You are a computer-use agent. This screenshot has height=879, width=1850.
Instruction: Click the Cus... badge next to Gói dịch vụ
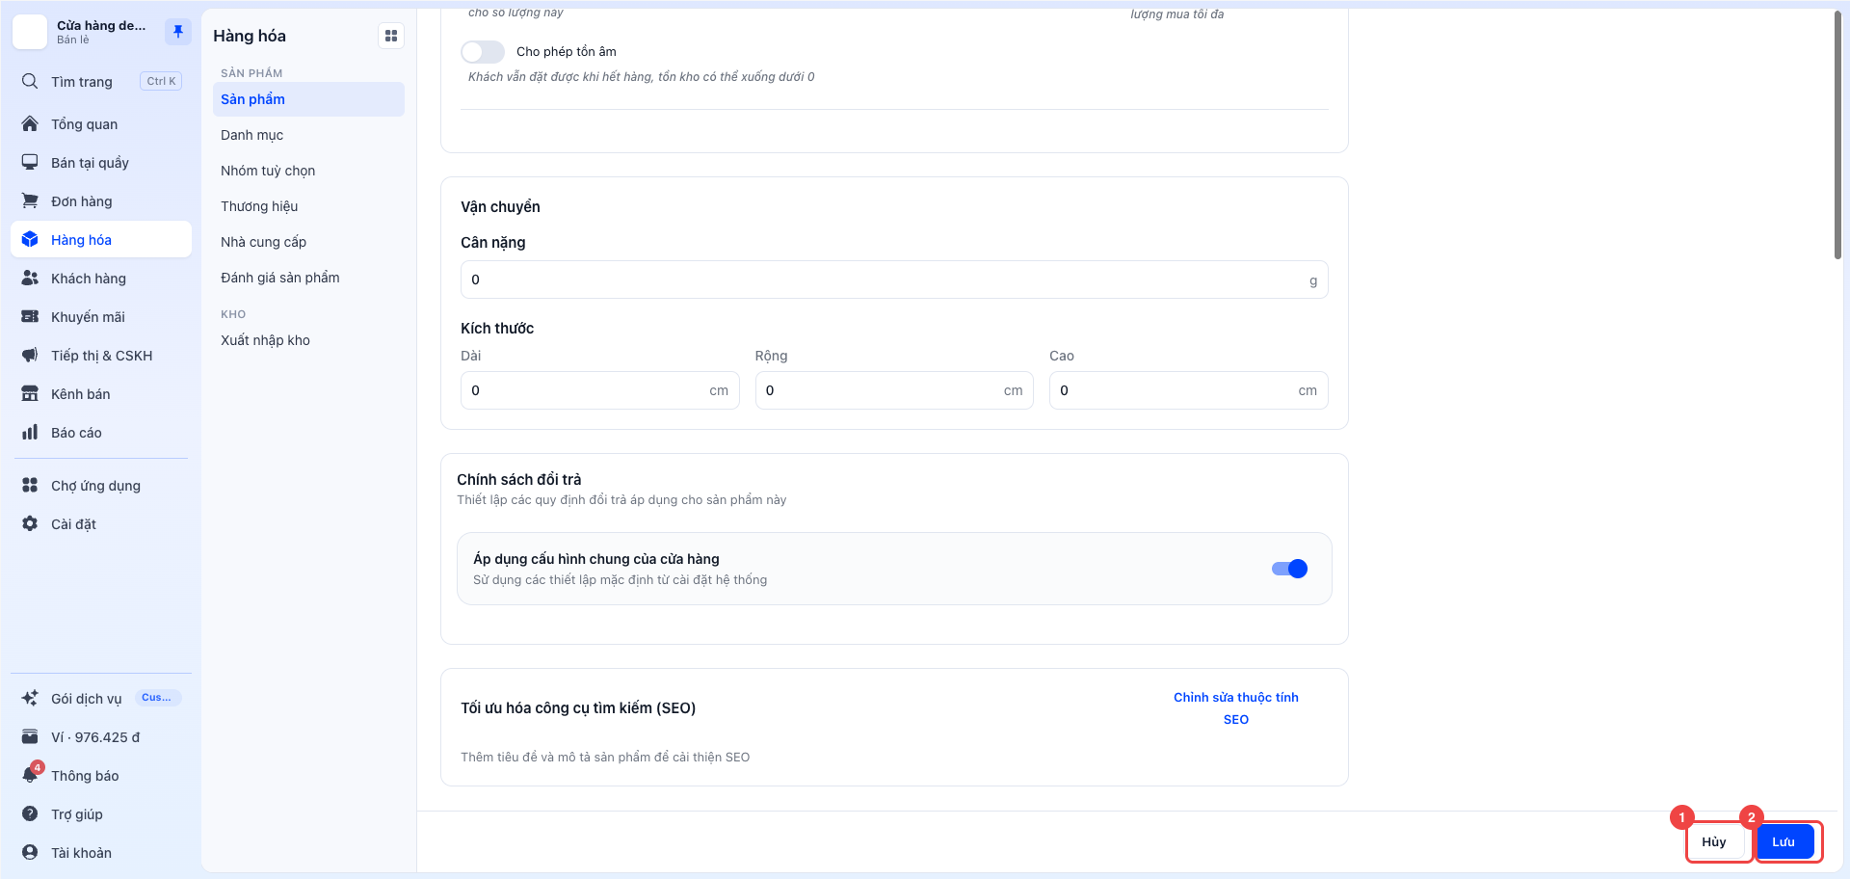pyautogui.click(x=157, y=698)
